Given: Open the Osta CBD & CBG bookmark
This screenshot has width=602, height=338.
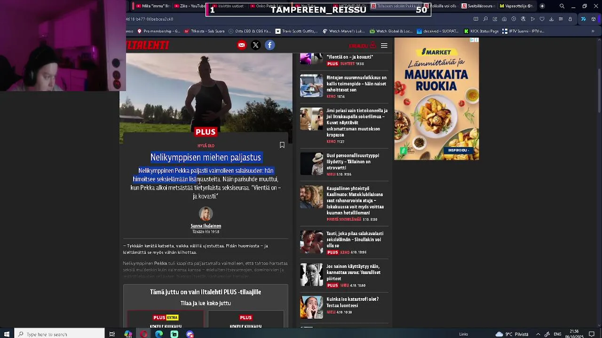Looking at the screenshot, I should [x=250, y=31].
